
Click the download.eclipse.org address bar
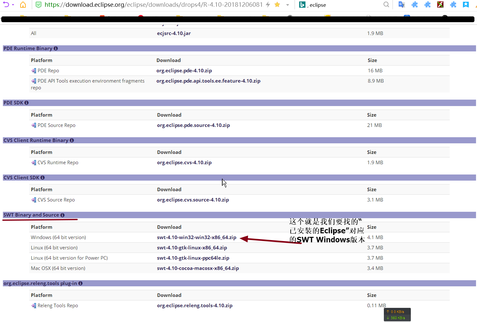[x=154, y=5]
